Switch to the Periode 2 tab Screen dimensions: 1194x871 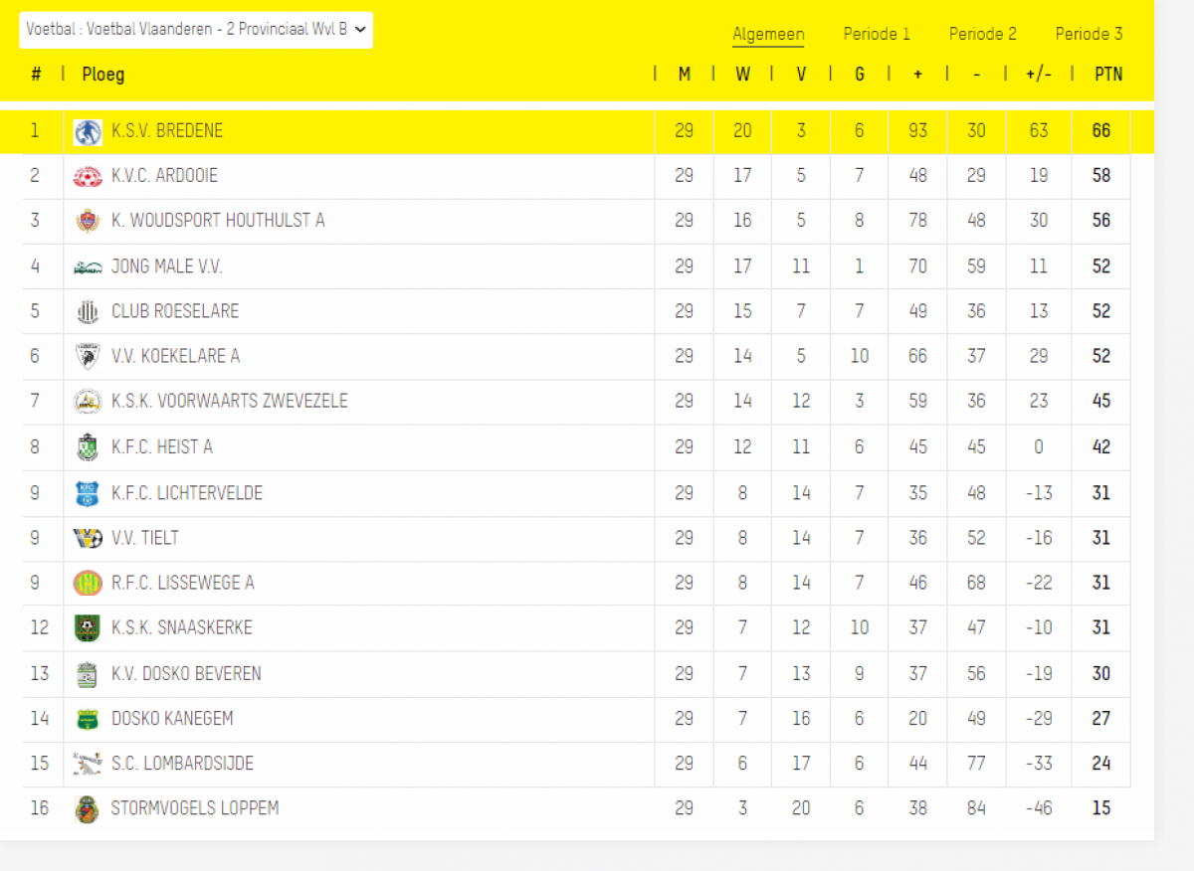[982, 34]
